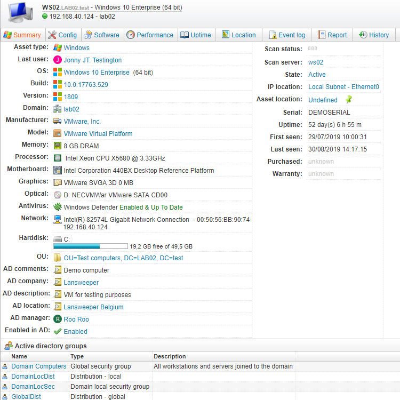400x400 pixels.
Task: Click the Windows logo next to OS
Action: click(58, 72)
